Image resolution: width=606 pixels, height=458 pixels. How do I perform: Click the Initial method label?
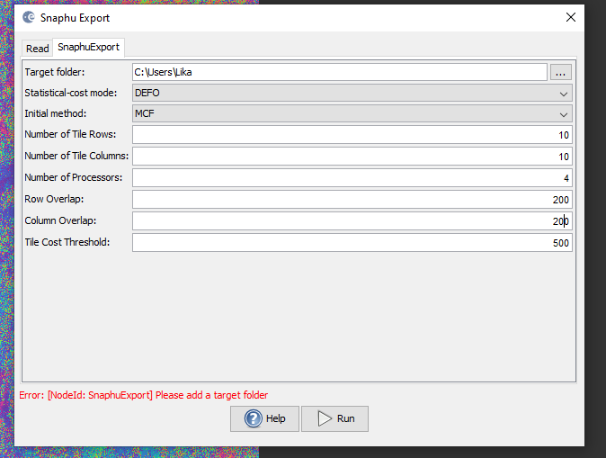pos(56,113)
